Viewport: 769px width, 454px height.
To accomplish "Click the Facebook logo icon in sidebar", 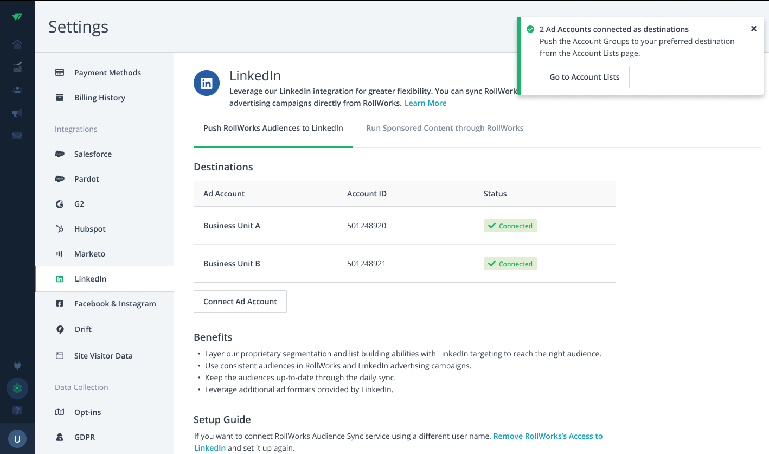I will 60,304.
